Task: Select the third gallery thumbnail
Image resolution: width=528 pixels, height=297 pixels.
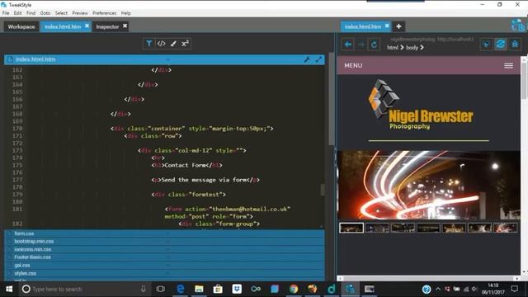Action: 403,228
